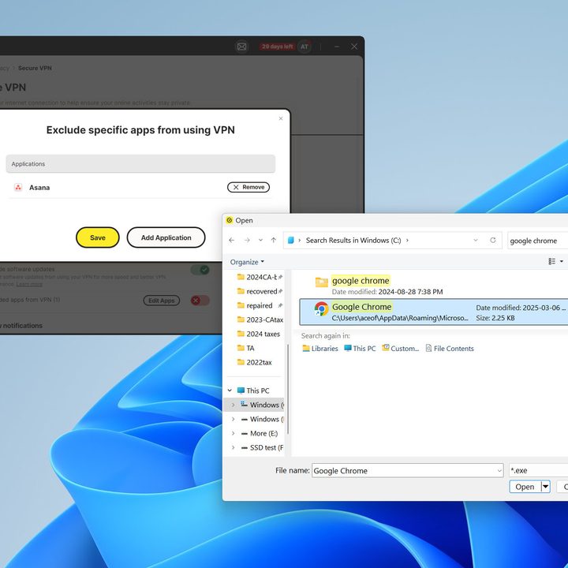Collapse the This PC tree node
Screen dimensions: 568x568
[x=230, y=390]
